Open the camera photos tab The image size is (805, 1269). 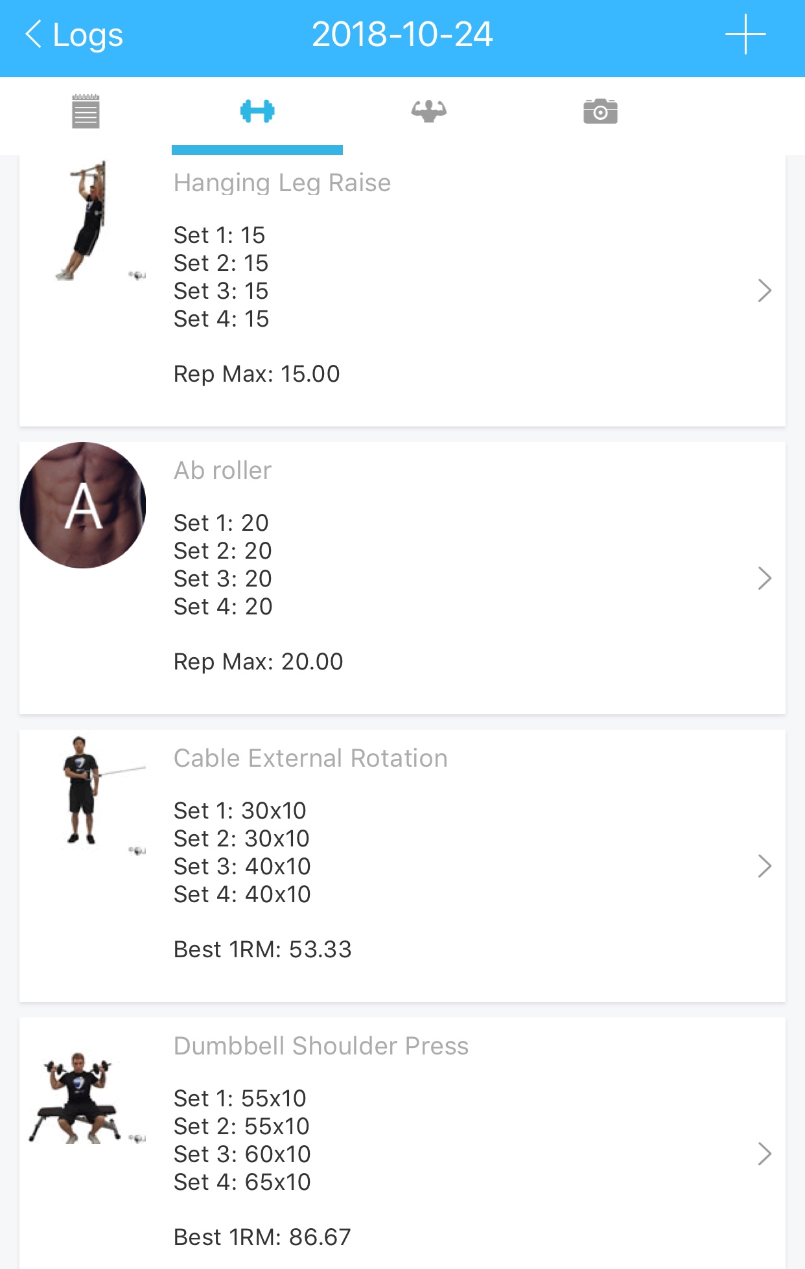[600, 111]
